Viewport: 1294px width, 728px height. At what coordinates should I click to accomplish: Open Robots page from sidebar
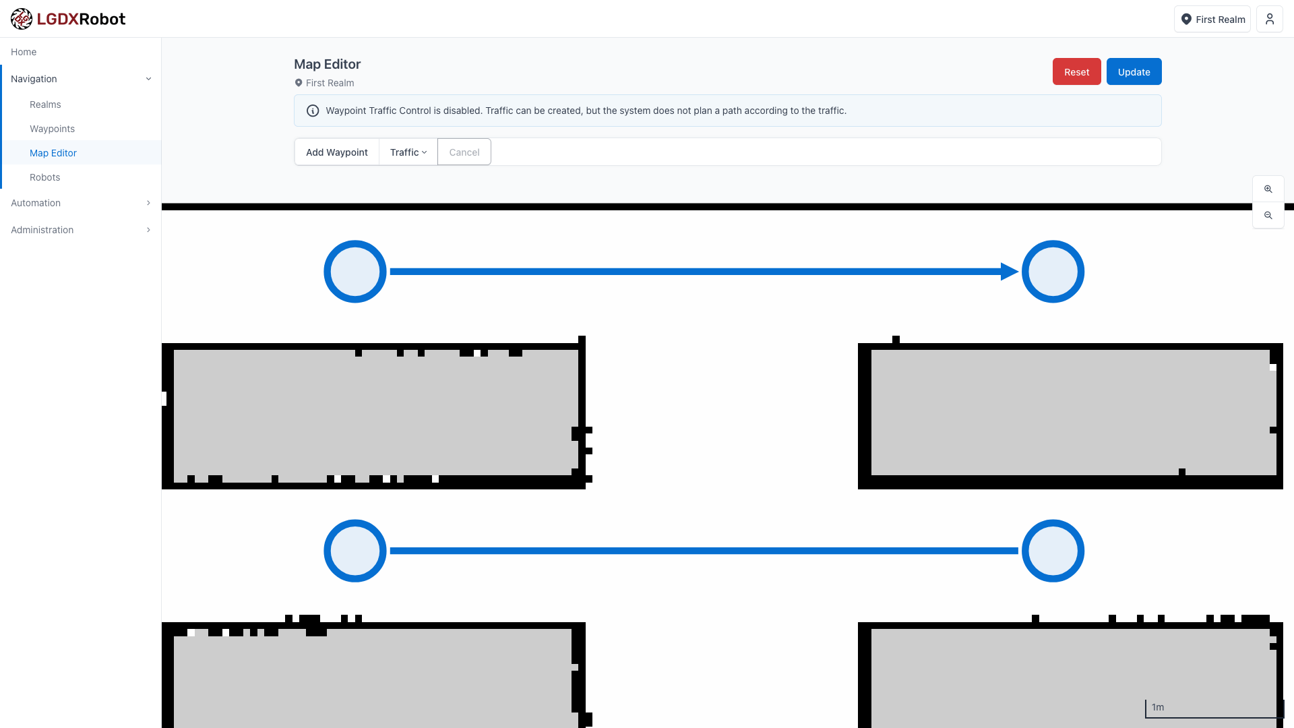pos(44,177)
